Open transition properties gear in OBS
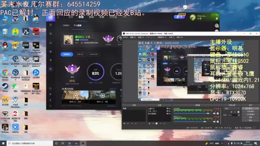 click(x=239, y=112)
